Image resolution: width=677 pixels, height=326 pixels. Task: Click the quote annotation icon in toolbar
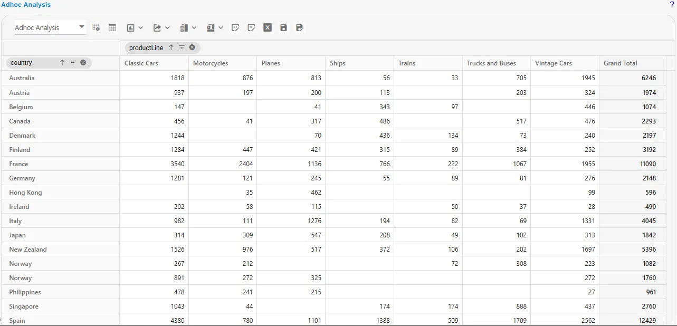click(252, 27)
